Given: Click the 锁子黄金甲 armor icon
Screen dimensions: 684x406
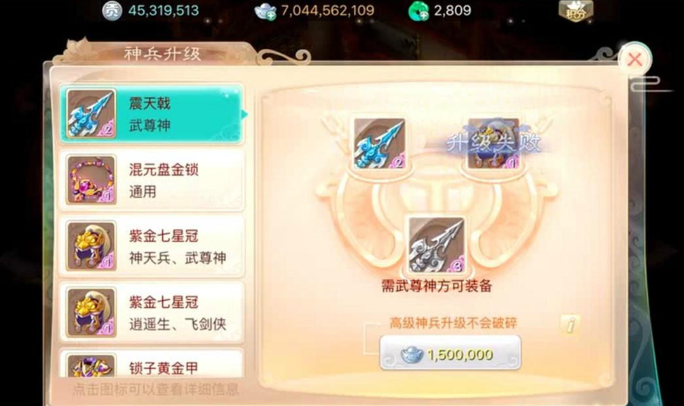Looking at the screenshot, I should (x=91, y=365).
